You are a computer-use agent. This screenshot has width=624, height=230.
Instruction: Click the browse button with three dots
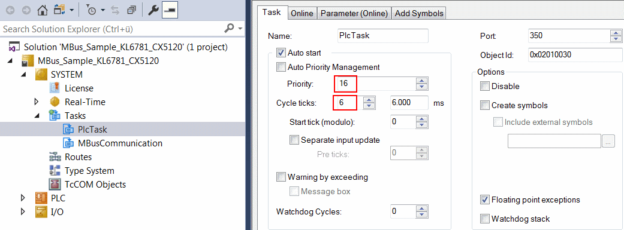[608, 141]
